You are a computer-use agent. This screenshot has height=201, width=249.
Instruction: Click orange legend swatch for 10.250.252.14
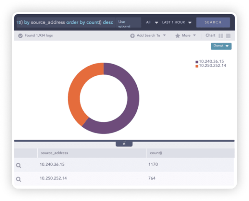tap(197, 66)
